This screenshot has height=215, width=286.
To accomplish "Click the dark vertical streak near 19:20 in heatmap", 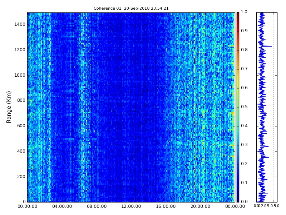I will (194, 107).
